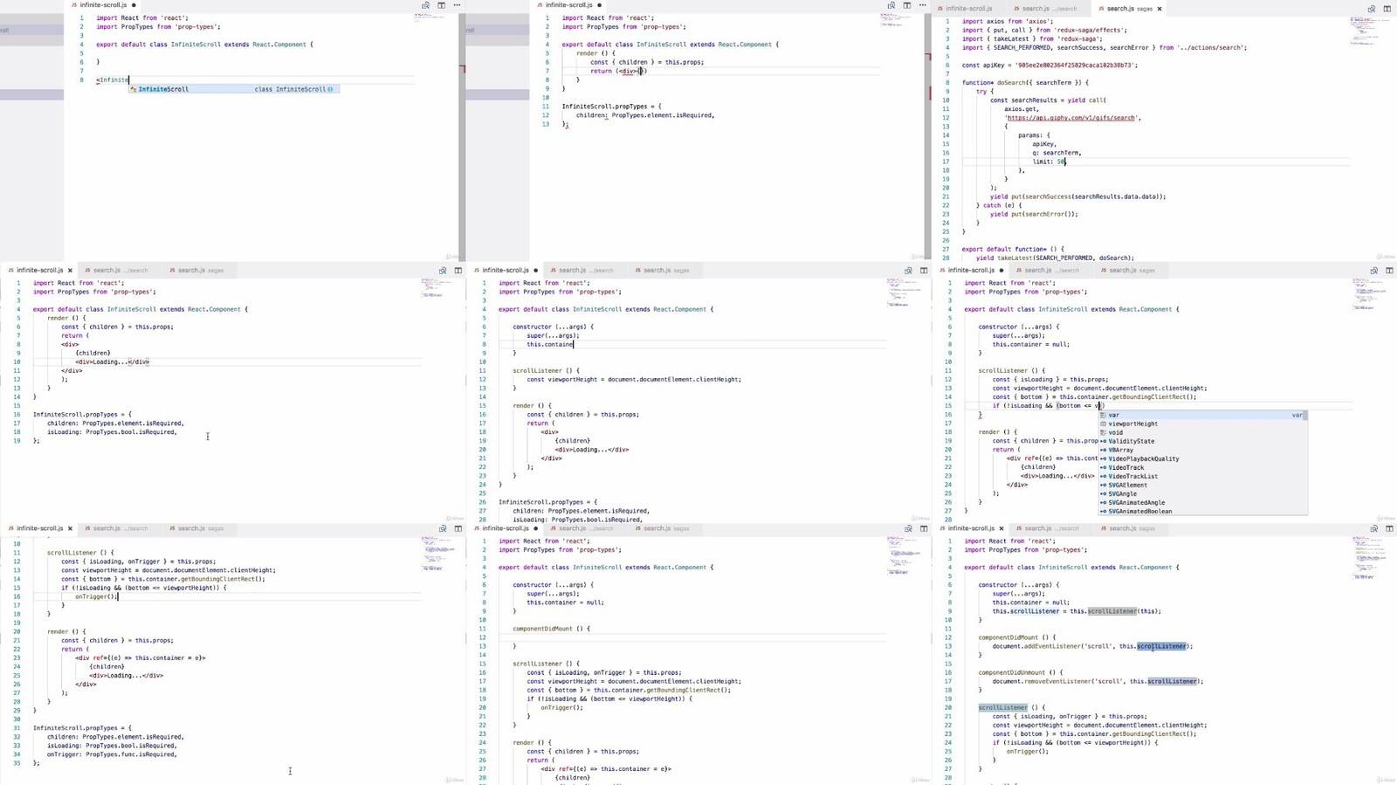Choose 'viewportHeight' in the suggestion list
The width and height of the screenshot is (1397, 785).
tap(1202, 423)
